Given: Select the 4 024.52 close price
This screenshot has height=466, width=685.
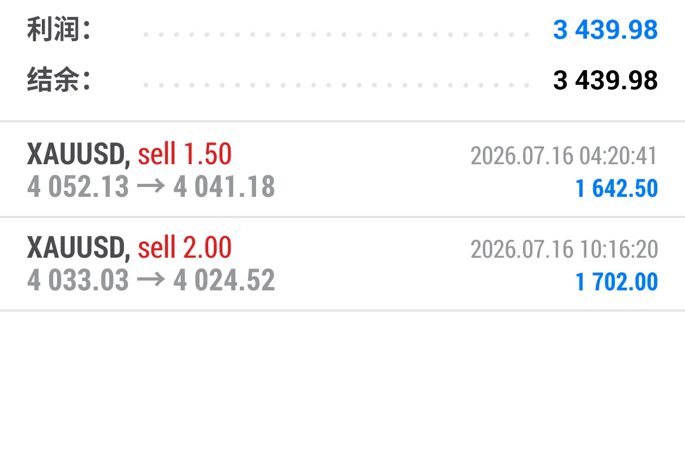Looking at the screenshot, I should (x=224, y=281).
